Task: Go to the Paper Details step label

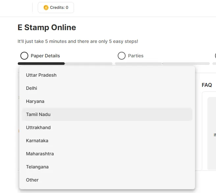Action: click(x=45, y=56)
